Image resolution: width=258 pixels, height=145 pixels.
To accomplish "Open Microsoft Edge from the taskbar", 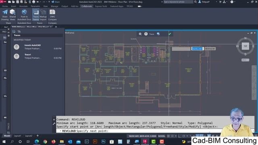I will [x=37, y=141].
